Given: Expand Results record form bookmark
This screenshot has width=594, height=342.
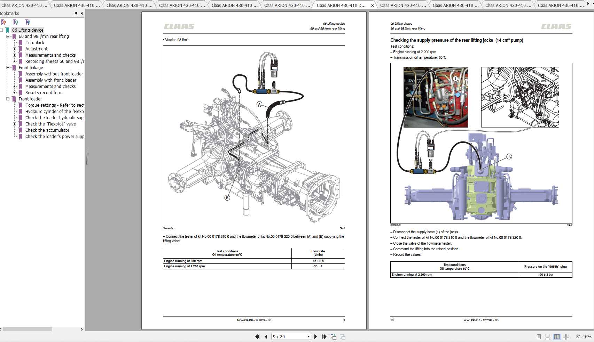Looking at the screenshot, I should (x=15, y=93).
